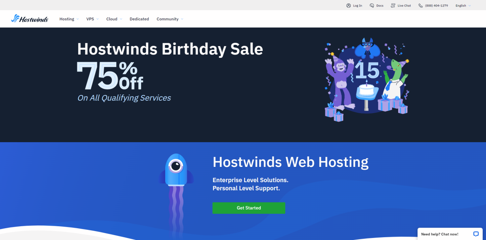Expand the Hosting dropdown menu

click(69, 19)
